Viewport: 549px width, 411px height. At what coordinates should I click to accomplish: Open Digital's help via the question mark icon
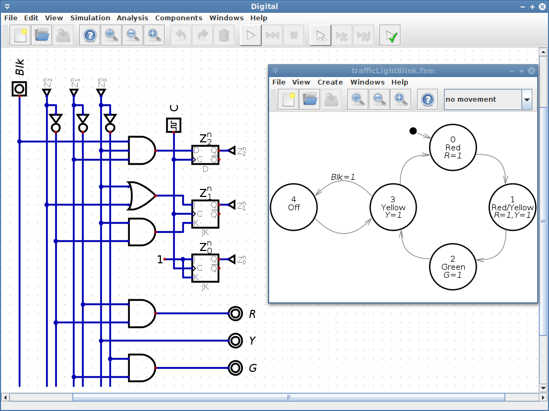(90, 35)
